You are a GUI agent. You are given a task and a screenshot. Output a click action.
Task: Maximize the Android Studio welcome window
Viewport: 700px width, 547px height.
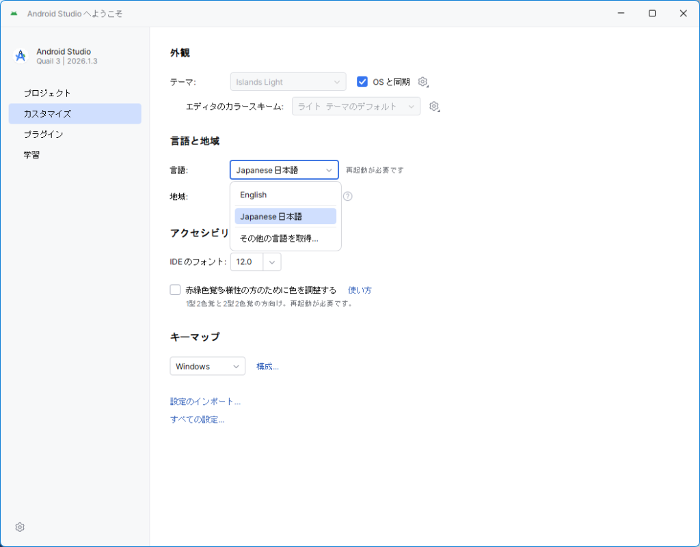click(651, 14)
